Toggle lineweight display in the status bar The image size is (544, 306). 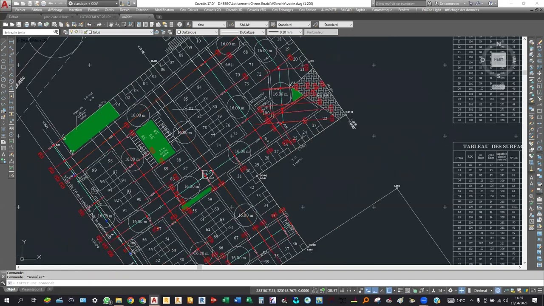(x=400, y=291)
